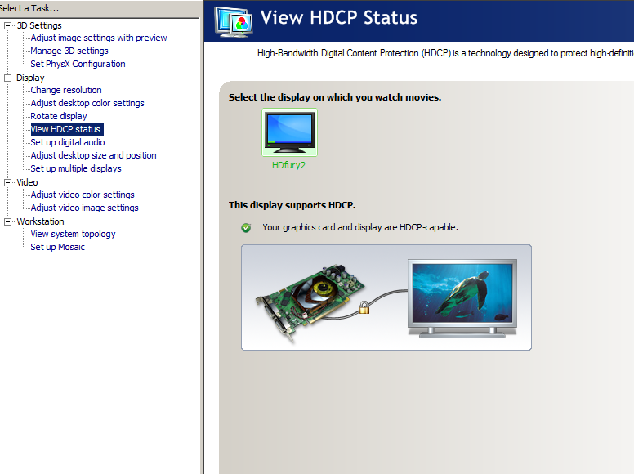Open Set up Mosaic page
The width and height of the screenshot is (634, 474).
click(x=57, y=247)
